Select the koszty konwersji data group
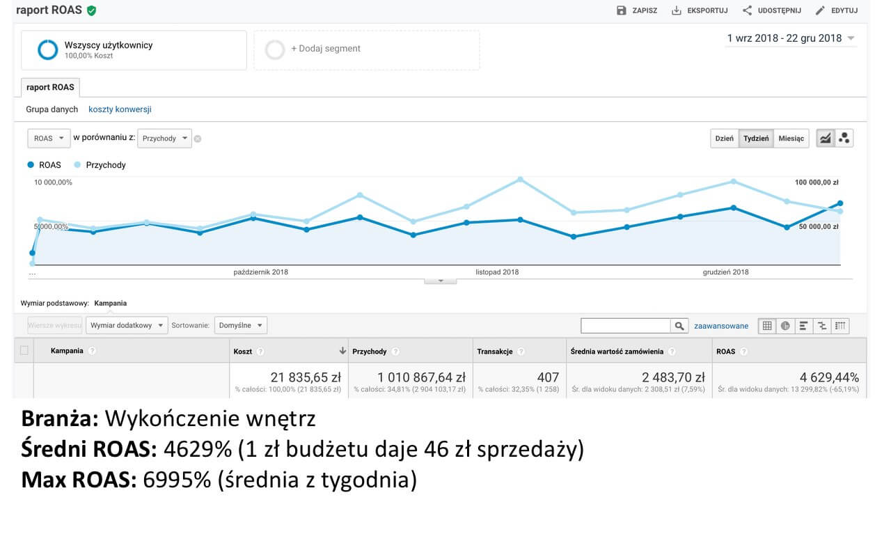Viewport: 891px width, 557px height. 120,109
